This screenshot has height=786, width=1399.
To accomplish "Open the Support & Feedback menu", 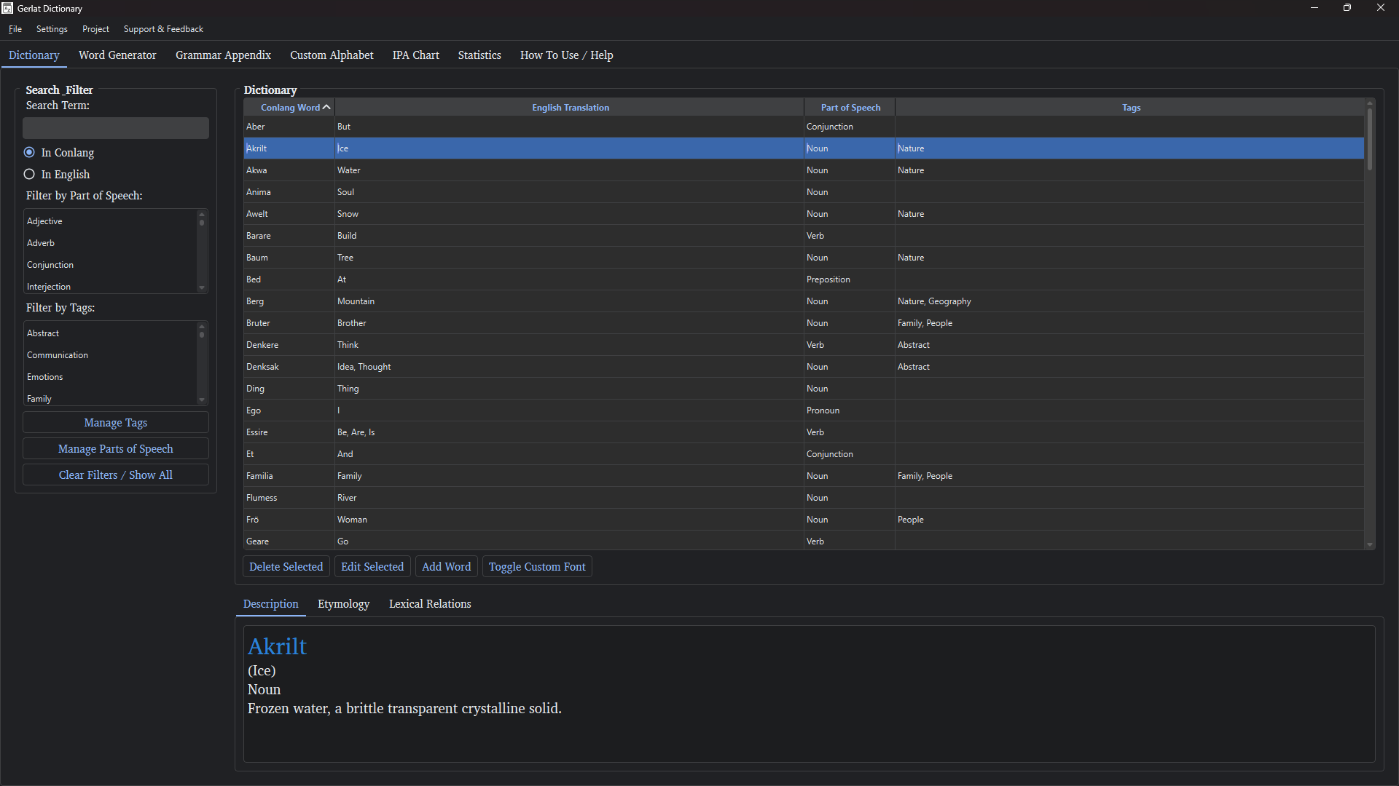I will (x=163, y=29).
